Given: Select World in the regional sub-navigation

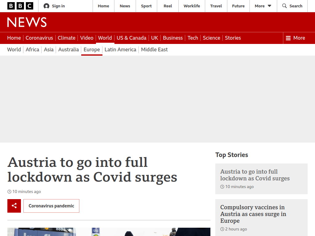Looking at the screenshot, I should pos(14,49).
